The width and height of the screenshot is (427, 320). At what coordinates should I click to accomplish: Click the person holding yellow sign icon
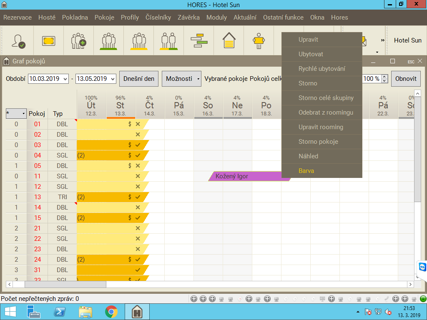pyautogui.click(x=259, y=40)
